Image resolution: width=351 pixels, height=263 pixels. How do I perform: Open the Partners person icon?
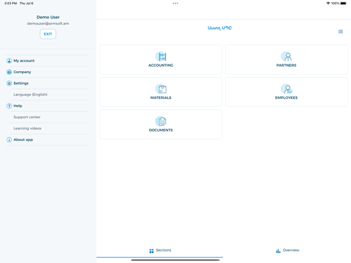(287, 57)
